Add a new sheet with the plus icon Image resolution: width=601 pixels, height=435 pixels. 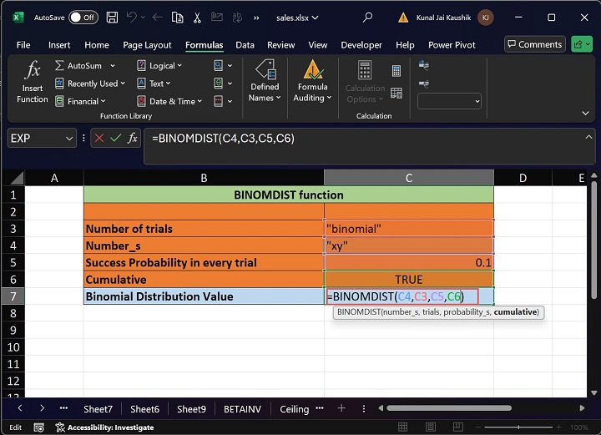coord(341,408)
